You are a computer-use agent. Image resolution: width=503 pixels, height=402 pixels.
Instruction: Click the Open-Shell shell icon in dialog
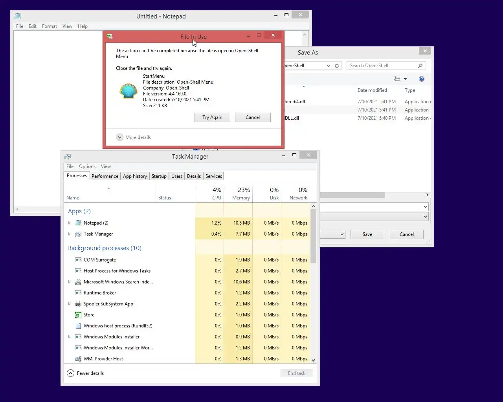[129, 91]
